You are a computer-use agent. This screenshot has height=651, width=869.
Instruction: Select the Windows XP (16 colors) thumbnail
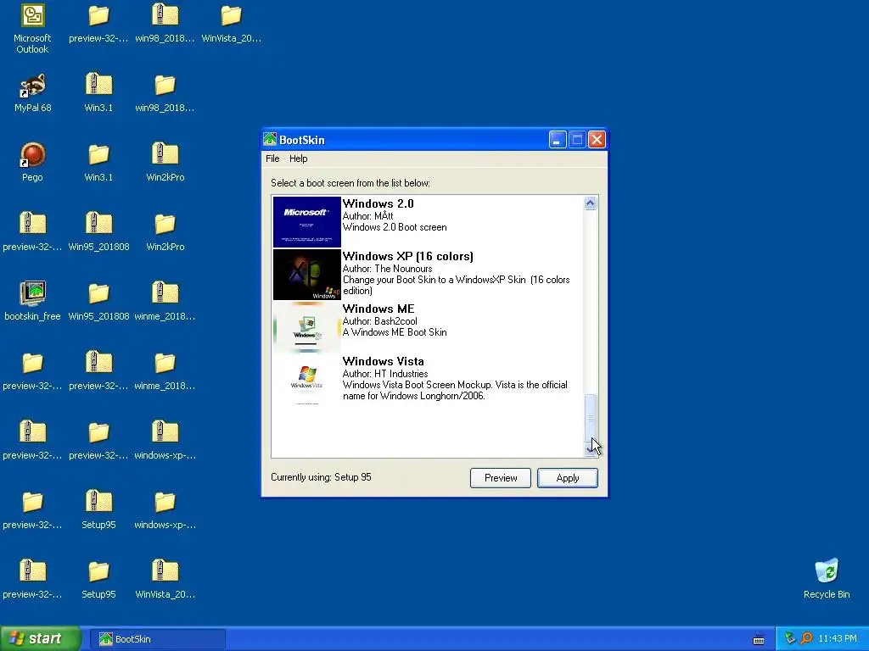(306, 275)
